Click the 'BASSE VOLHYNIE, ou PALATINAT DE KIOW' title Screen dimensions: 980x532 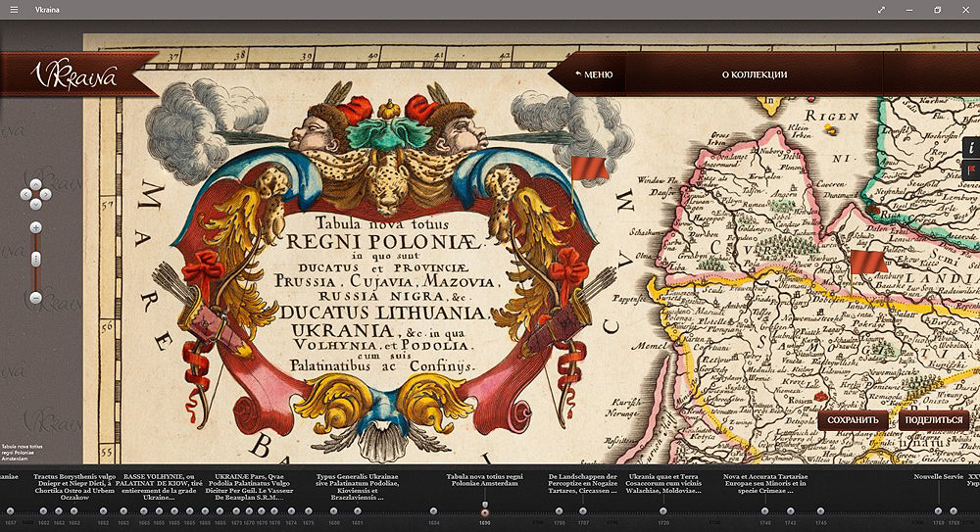[159, 487]
